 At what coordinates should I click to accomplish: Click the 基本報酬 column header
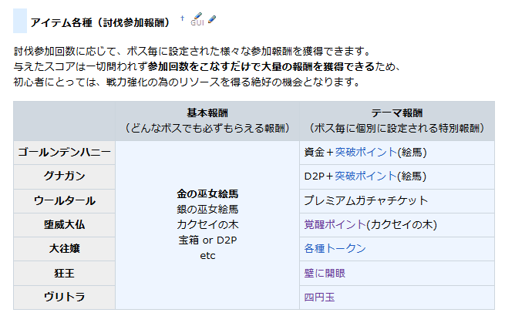click(x=207, y=113)
